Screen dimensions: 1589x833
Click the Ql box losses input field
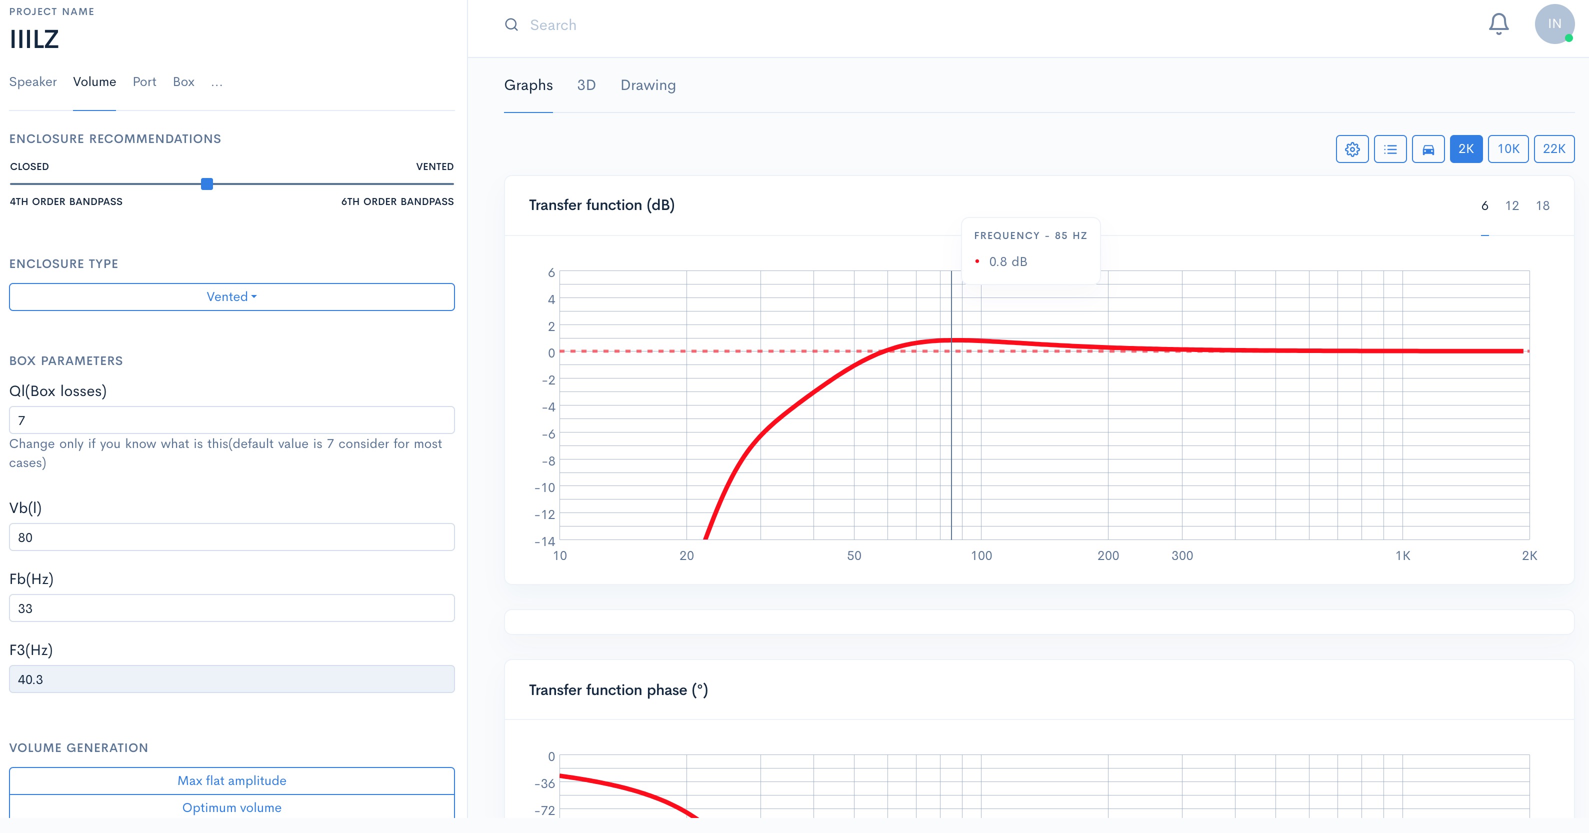click(232, 420)
